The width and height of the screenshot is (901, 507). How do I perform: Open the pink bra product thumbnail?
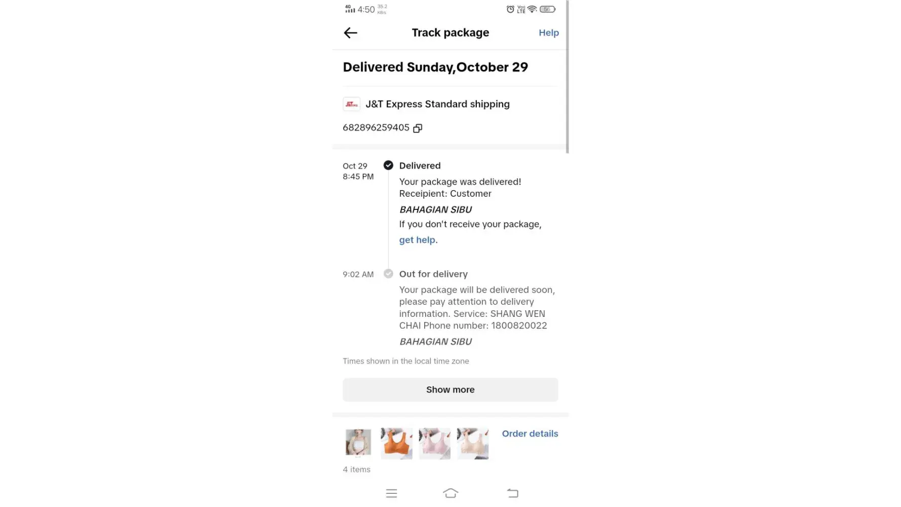[x=435, y=443]
